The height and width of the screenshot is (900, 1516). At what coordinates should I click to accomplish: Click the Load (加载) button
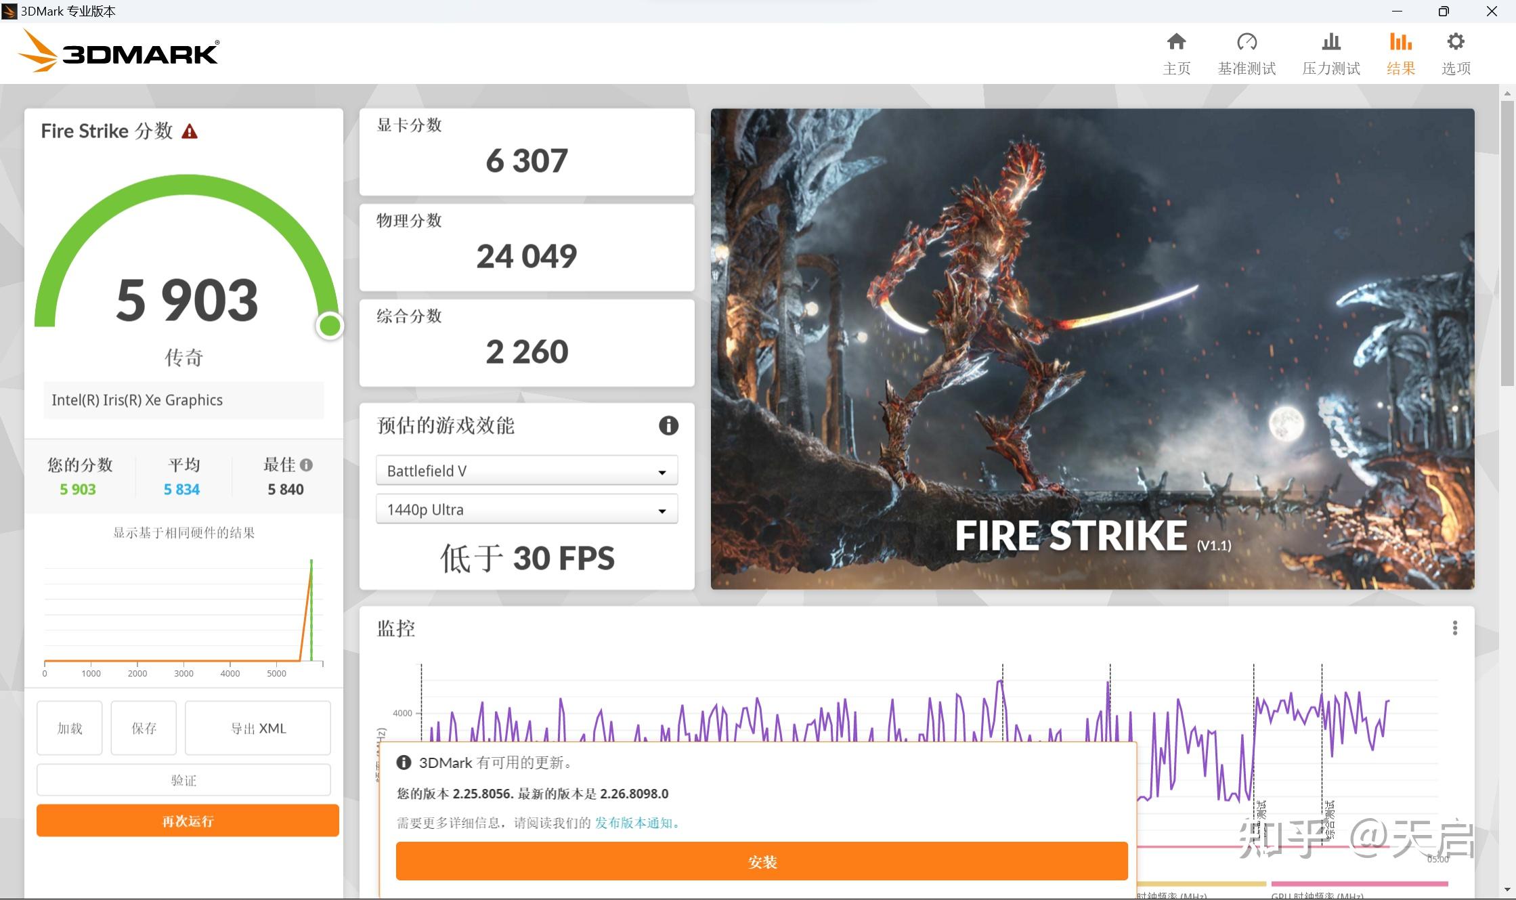pyautogui.click(x=70, y=728)
